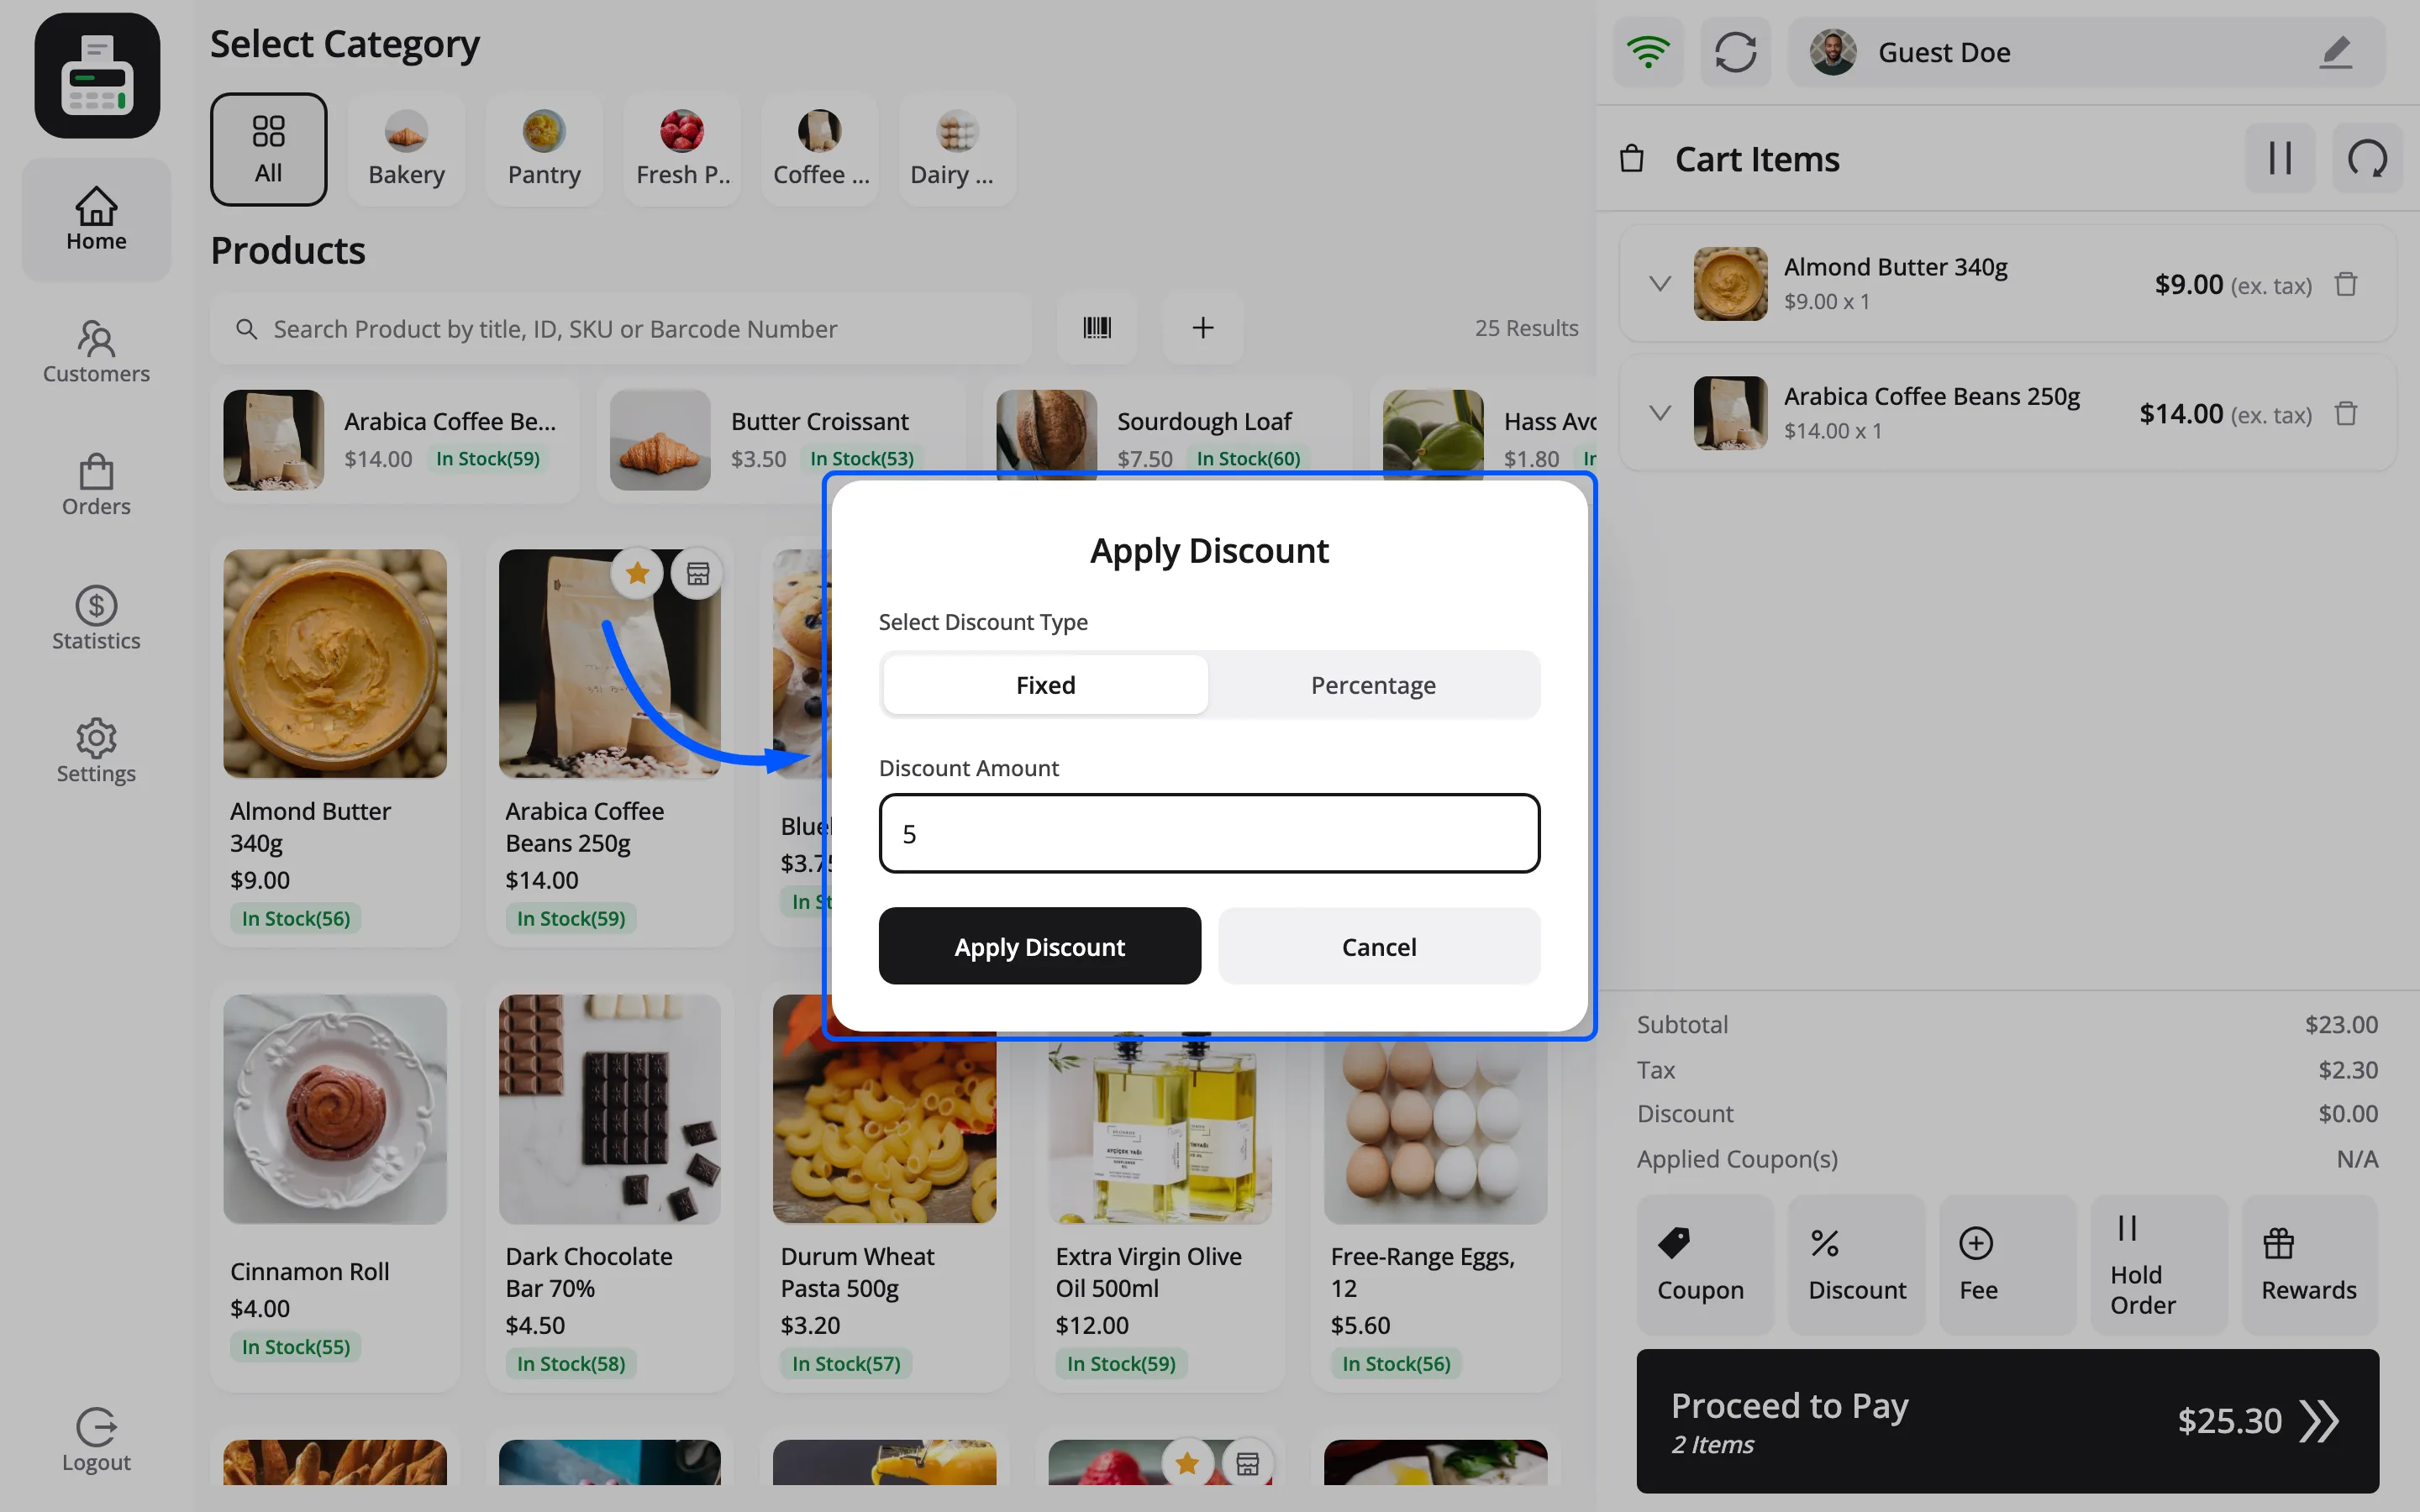Select Arabica Coffee Be... quick product row
2420x1512 pixels.
394,439
